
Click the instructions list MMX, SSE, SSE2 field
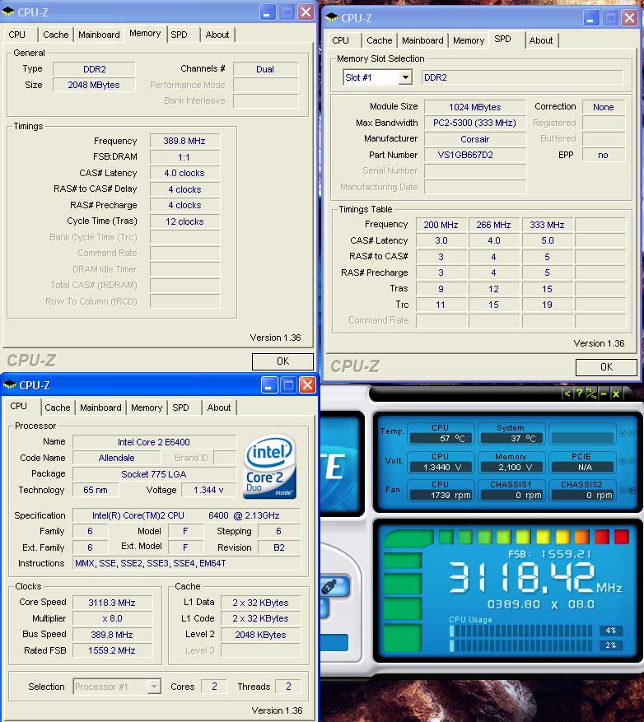(x=187, y=563)
